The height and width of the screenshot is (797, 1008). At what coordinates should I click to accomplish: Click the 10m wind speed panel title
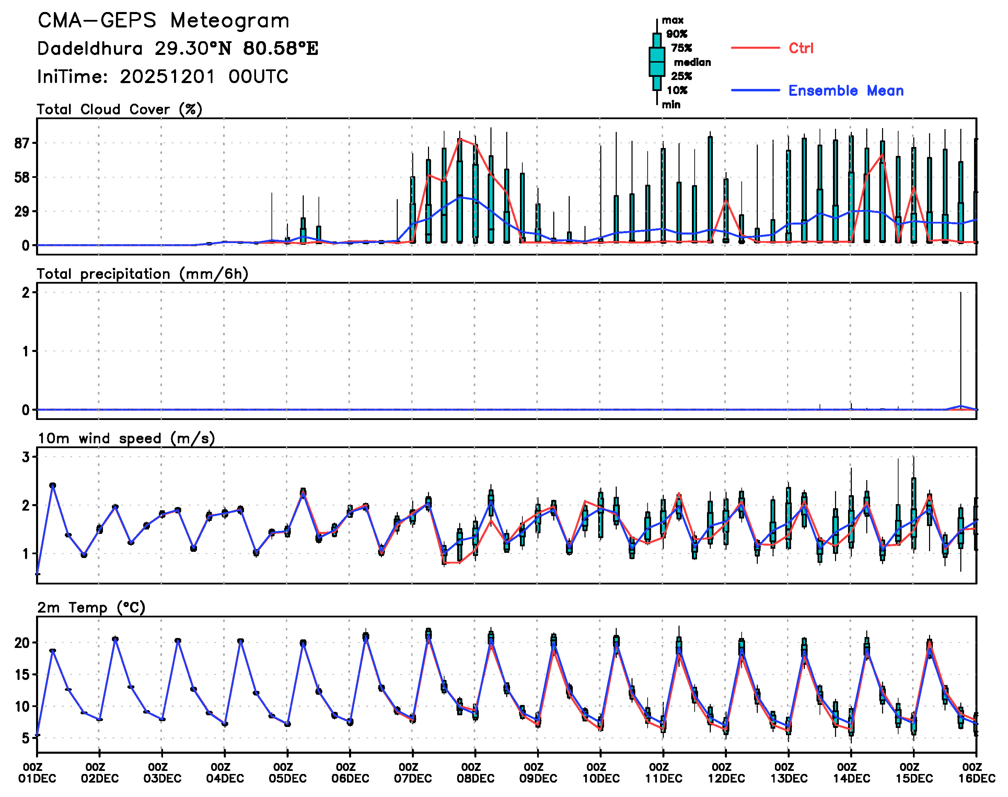pyautogui.click(x=126, y=439)
